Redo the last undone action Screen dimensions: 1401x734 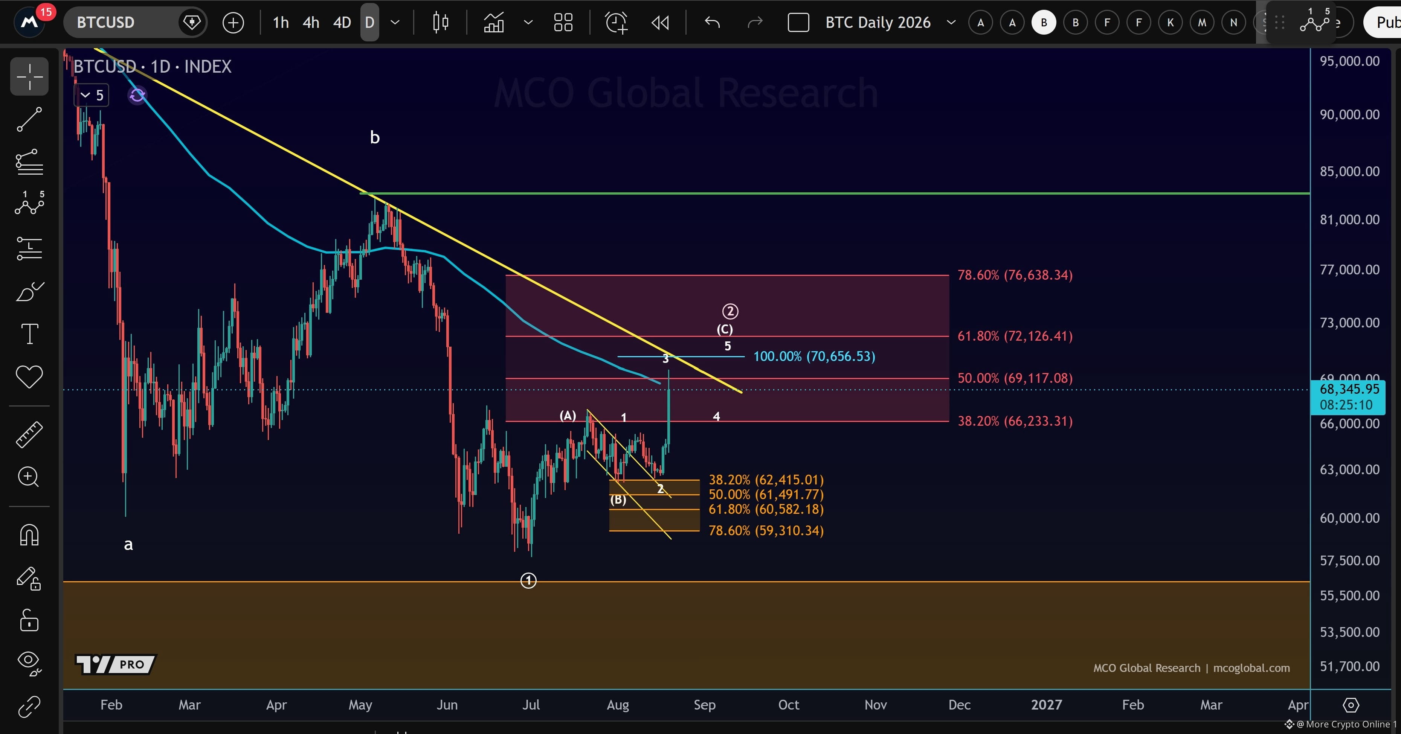point(755,22)
